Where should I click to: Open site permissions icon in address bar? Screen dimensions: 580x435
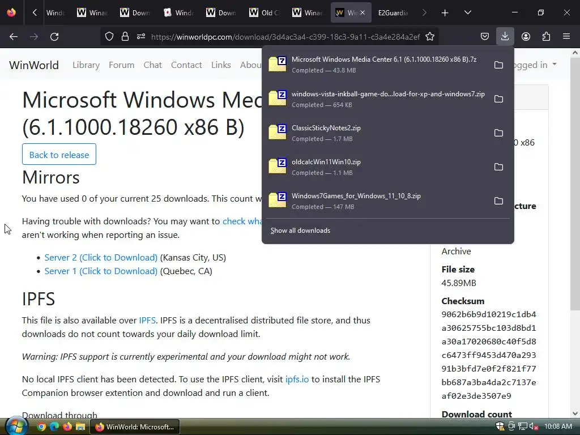coord(141,37)
